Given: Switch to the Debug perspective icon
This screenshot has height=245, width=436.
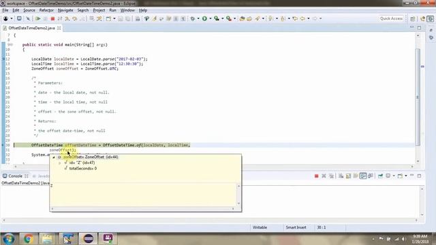Looking at the screenshot, I should [x=431, y=18].
